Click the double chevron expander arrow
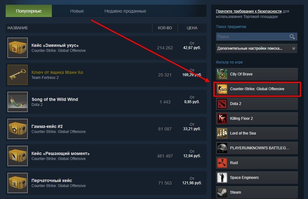This screenshot has height=199, width=308. point(294,48)
